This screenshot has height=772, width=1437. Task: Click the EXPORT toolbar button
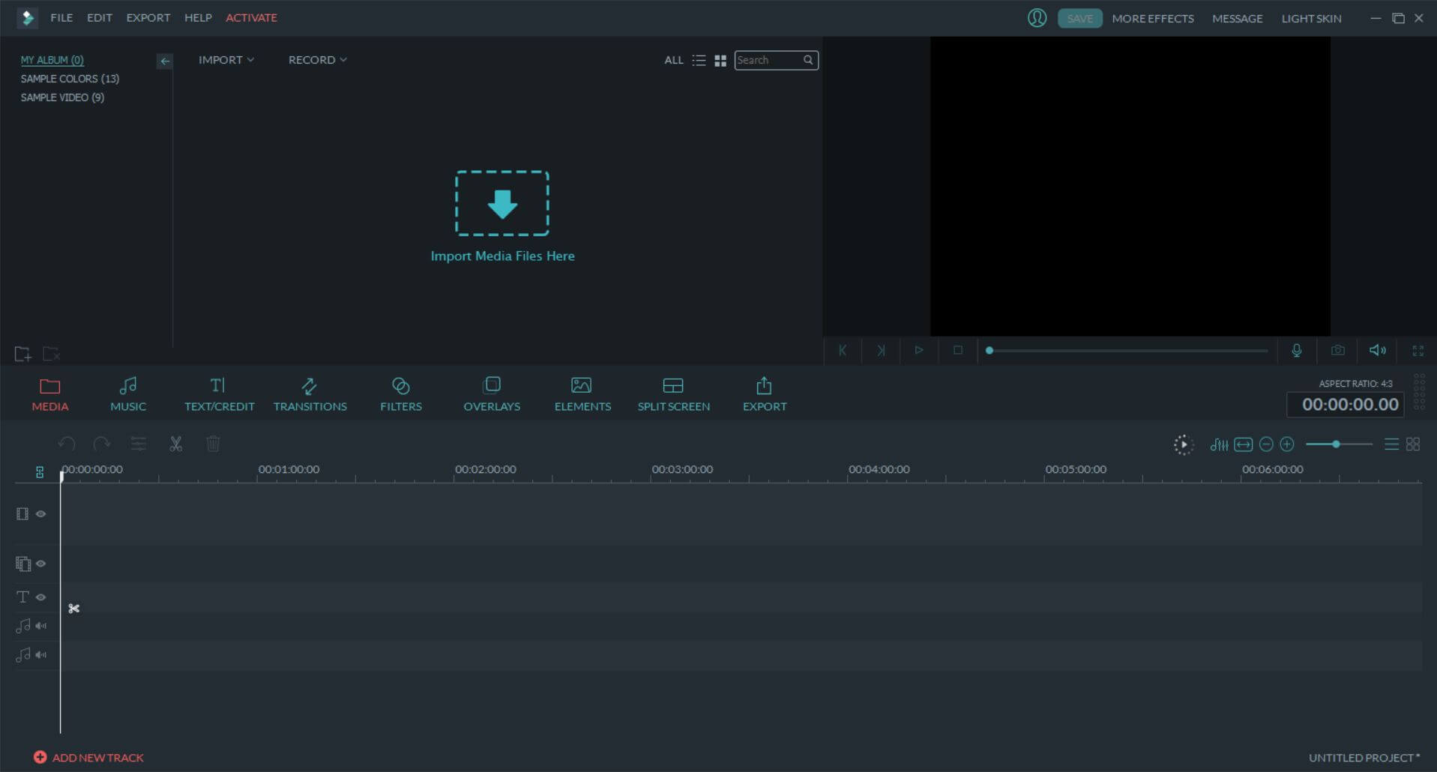[x=765, y=394]
